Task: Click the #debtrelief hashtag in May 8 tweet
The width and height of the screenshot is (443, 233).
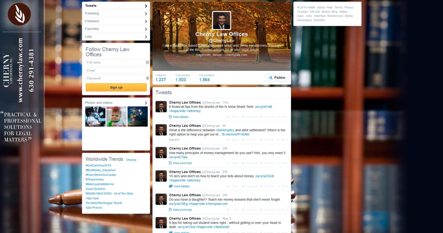Action: tap(221, 227)
